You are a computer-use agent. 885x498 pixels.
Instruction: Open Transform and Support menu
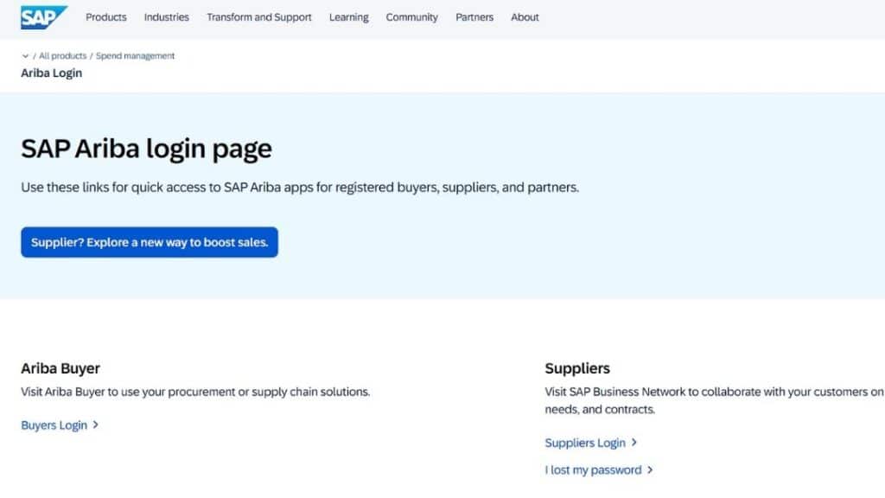pyautogui.click(x=259, y=17)
